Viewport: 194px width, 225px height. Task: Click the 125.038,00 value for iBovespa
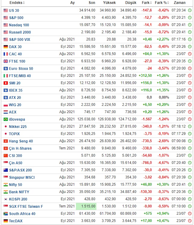pos(86,119)
